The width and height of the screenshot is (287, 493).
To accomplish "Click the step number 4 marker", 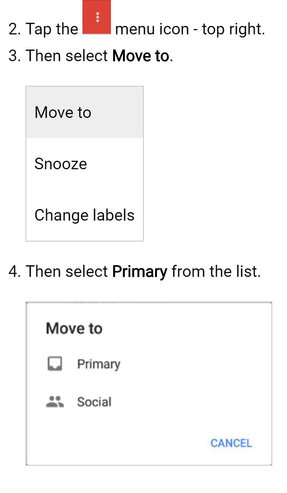I will click(14, 272).
